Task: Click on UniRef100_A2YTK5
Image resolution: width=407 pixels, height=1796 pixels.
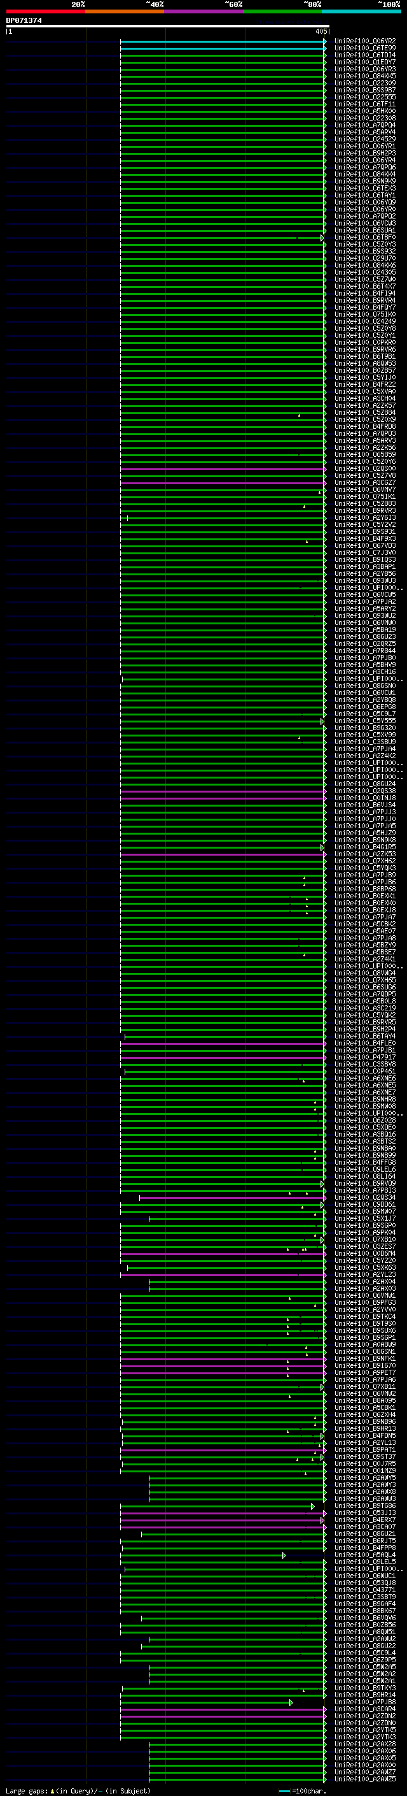Action: [364, 1730]
